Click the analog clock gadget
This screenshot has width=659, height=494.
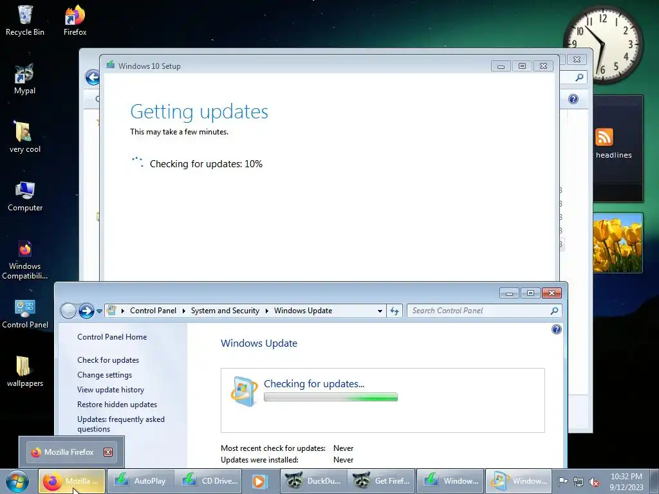pos(602,44)
